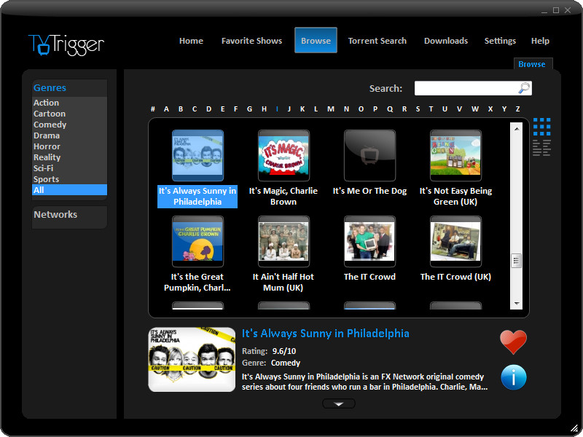Viewport: 583px width, 437px height.
Task: Filter by Sci-Fi genre
Action: 69,168
